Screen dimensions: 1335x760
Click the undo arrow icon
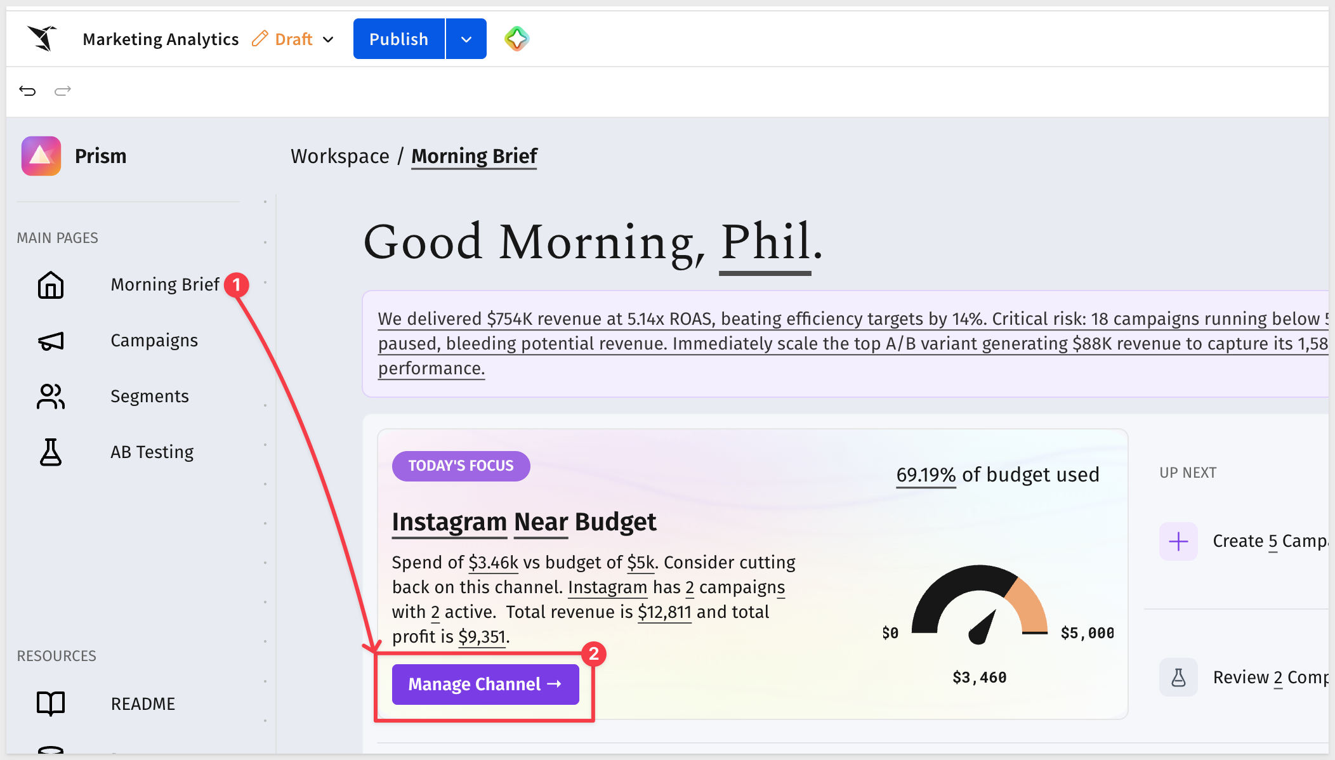27,91
